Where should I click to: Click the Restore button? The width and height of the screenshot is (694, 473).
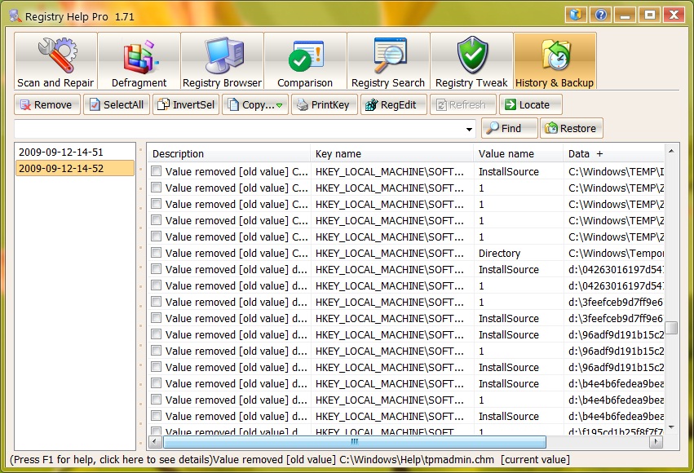[571, 128]
